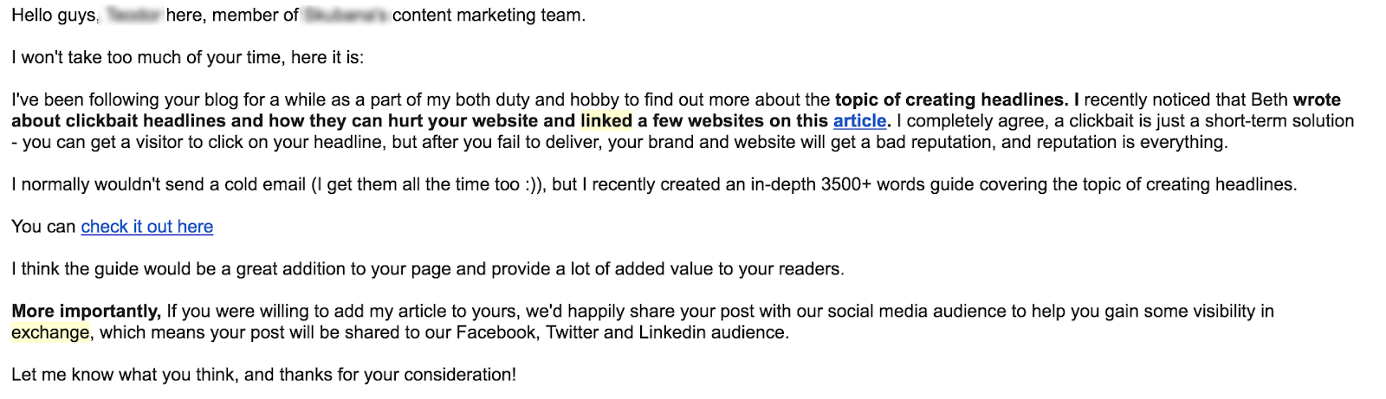Screen dimensions: 1386x399
Task: Click the blurred sender name in greeting
Action: (133, 16)
